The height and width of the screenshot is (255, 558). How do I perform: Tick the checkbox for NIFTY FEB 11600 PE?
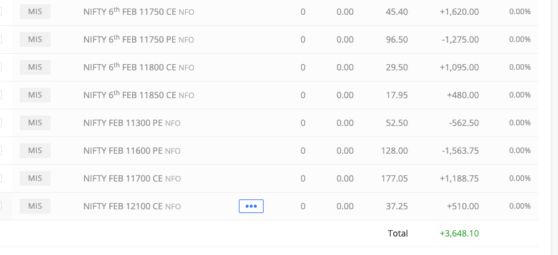[0, 151]
